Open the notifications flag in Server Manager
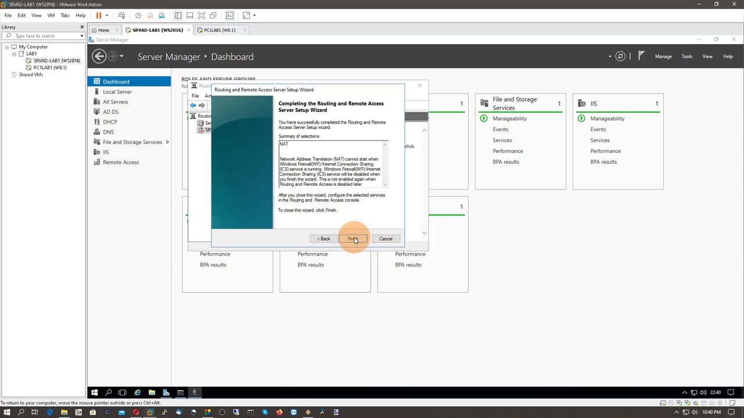744x418 pixels. pyautogui.click(x=641, y=56)
